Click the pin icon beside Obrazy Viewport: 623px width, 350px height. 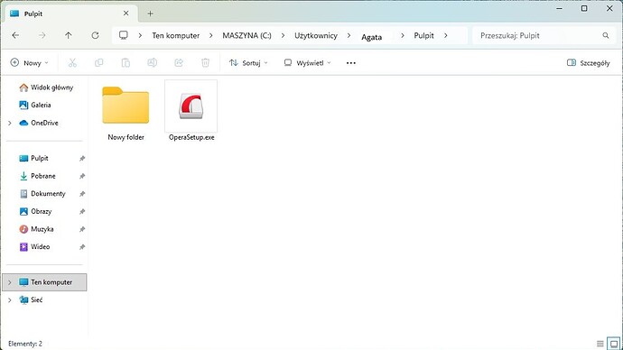pos(82,211)
